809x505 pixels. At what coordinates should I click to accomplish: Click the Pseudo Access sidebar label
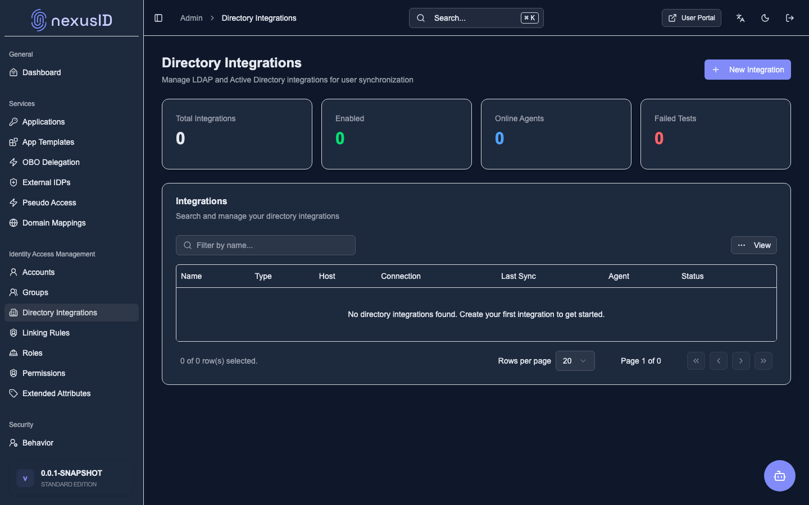(49, 203)
